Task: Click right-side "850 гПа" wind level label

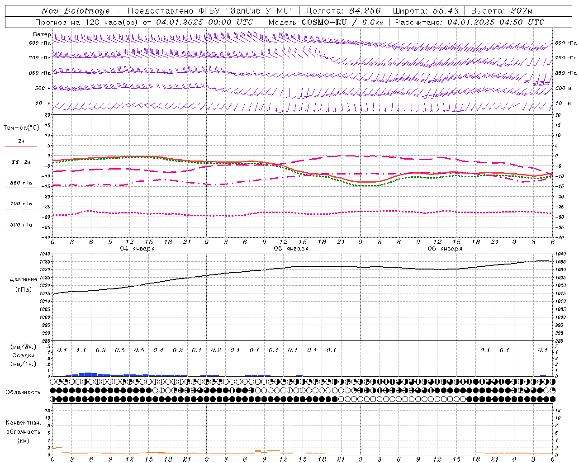Action: click(x=566, y=73)
